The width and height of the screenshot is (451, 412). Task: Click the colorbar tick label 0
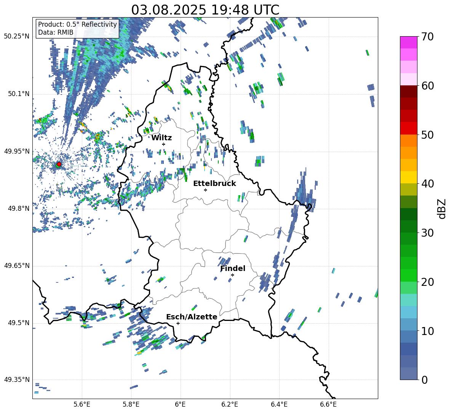pos(424,380)
